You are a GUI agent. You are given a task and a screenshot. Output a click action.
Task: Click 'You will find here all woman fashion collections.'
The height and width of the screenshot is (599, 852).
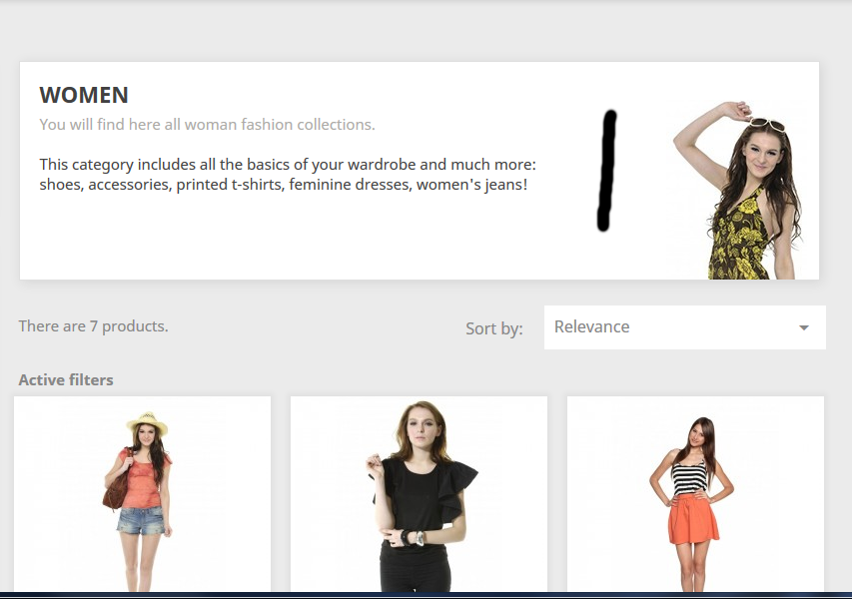coord(207,125)
